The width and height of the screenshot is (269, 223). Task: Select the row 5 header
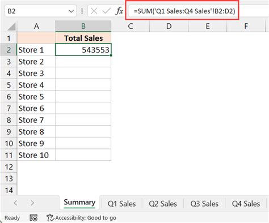point(9,85)
